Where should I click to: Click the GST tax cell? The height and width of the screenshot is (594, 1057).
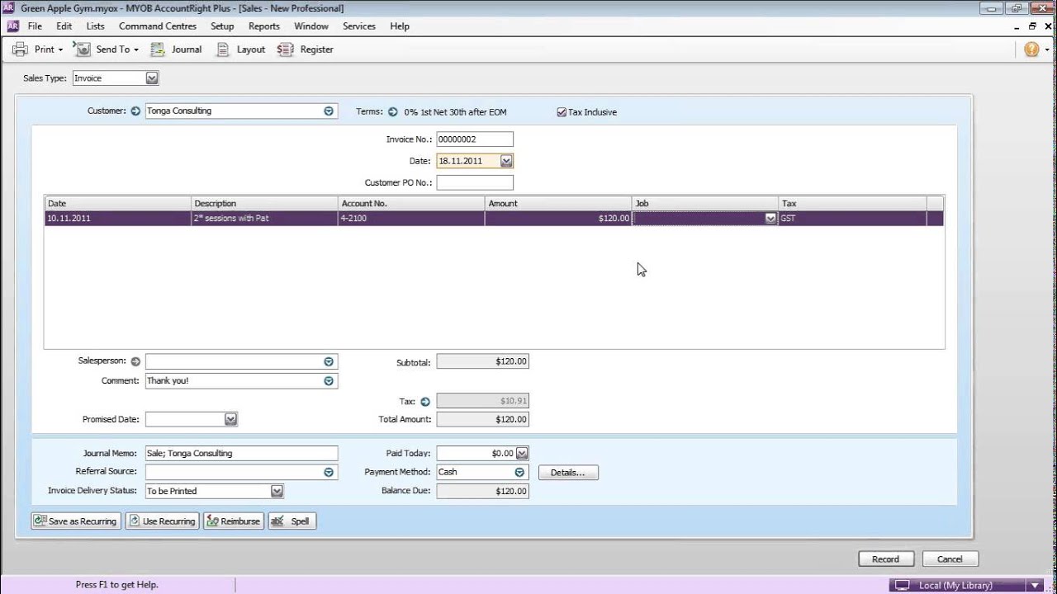tap(852, 219)
